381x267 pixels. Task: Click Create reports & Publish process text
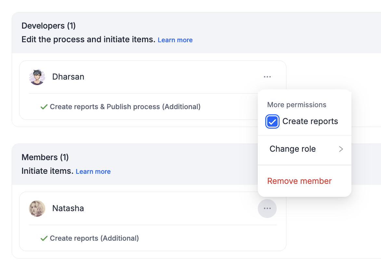pos(125,107)
